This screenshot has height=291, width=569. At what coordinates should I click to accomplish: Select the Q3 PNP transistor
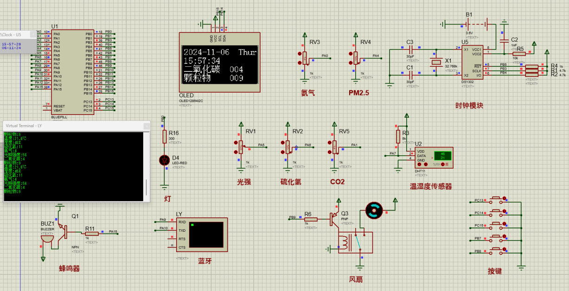point(335,219)
